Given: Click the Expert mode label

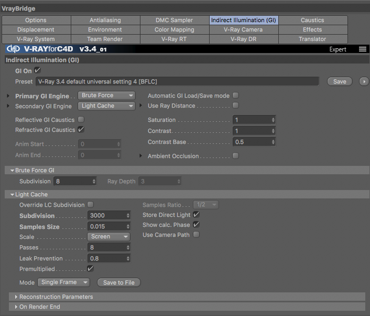Looking at the screenshot, I should [338, 49].
